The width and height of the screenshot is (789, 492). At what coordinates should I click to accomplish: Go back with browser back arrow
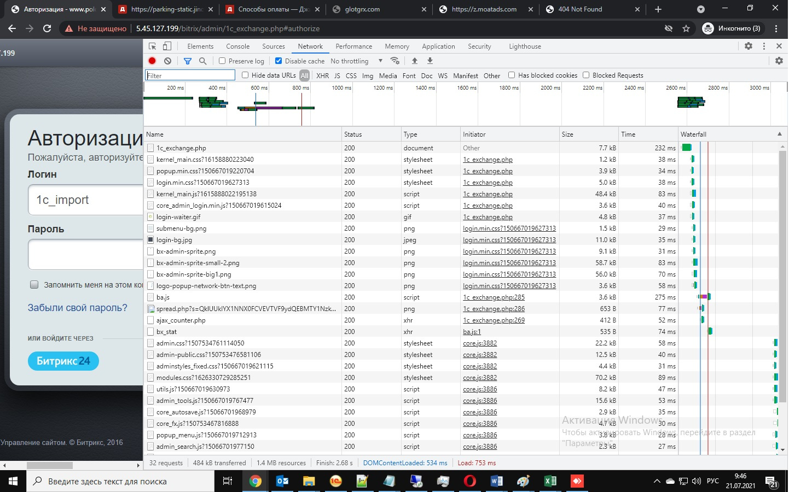(x=12, y=28)
